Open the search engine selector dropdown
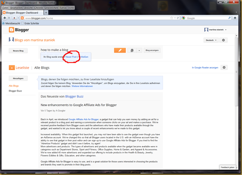 click(x=184, y=18)
